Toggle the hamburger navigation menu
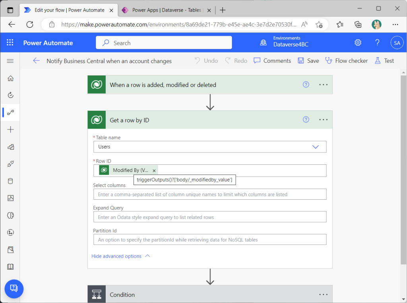The height and width of the screenshot is (303, 407). coord(10,61)
